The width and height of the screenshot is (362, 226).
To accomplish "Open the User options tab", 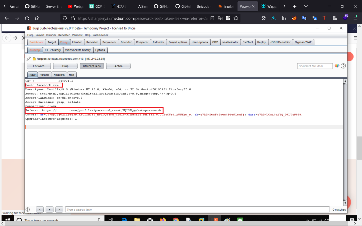I will [x=200, y=42].
